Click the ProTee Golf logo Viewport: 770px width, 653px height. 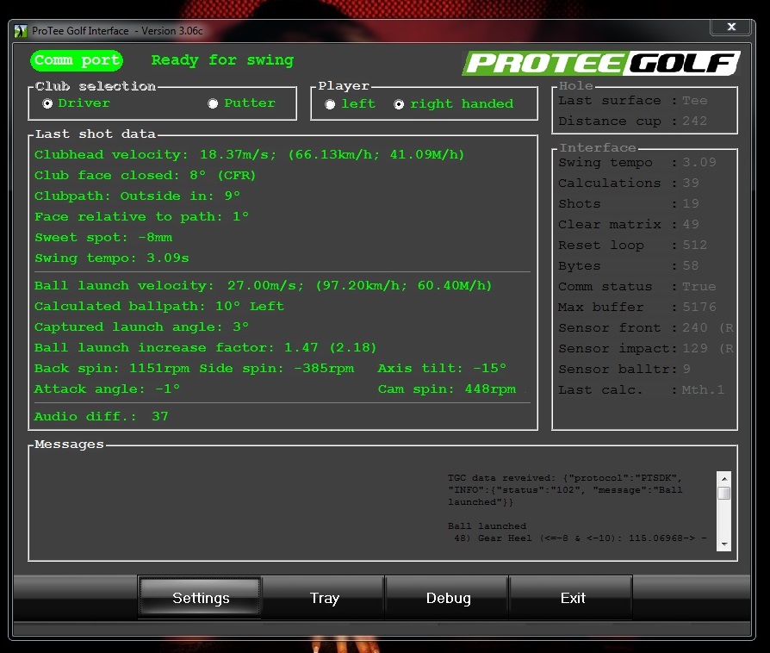[x=601, y=63]
